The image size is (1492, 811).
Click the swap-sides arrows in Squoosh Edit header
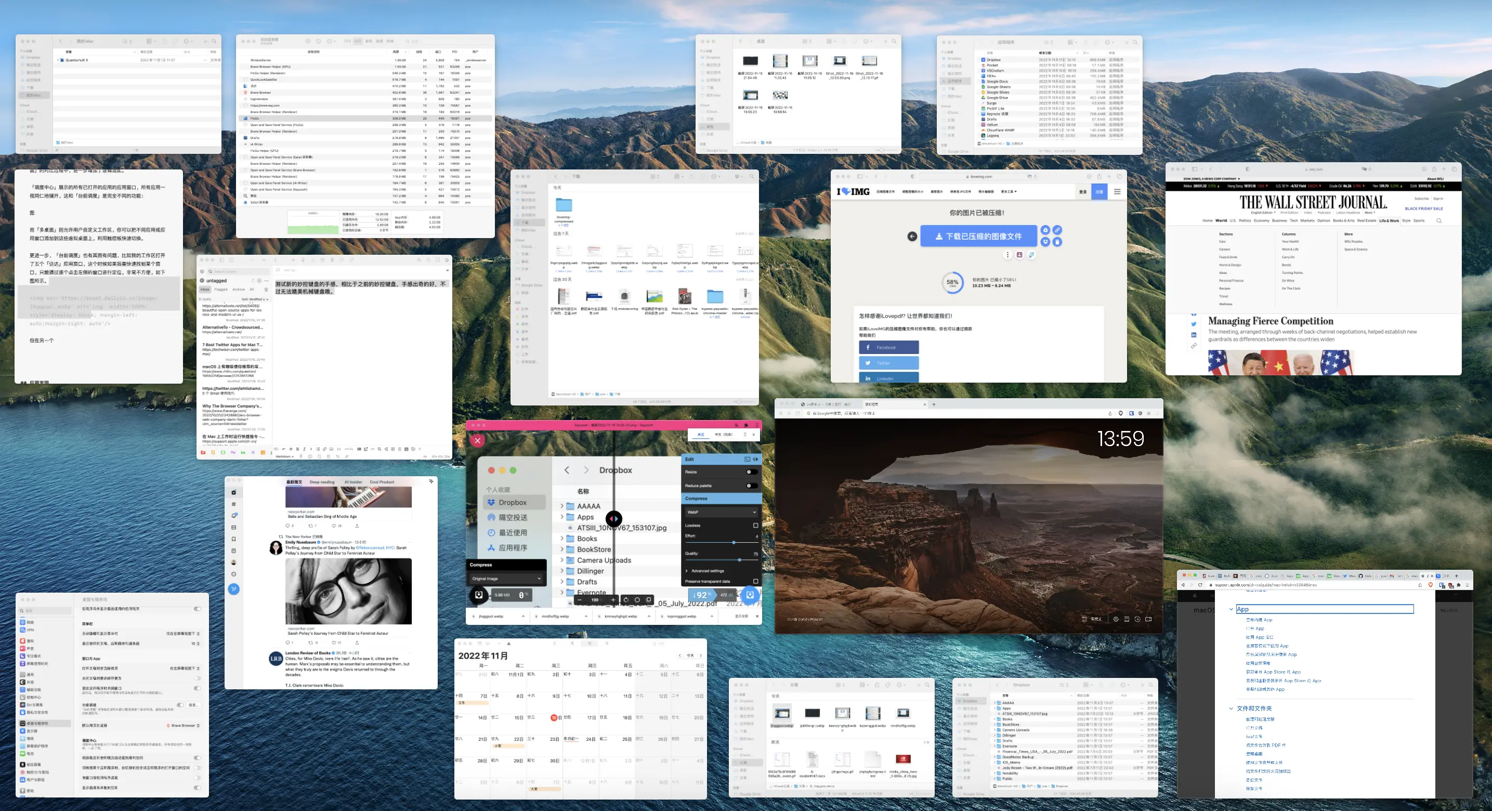point(755,460)
